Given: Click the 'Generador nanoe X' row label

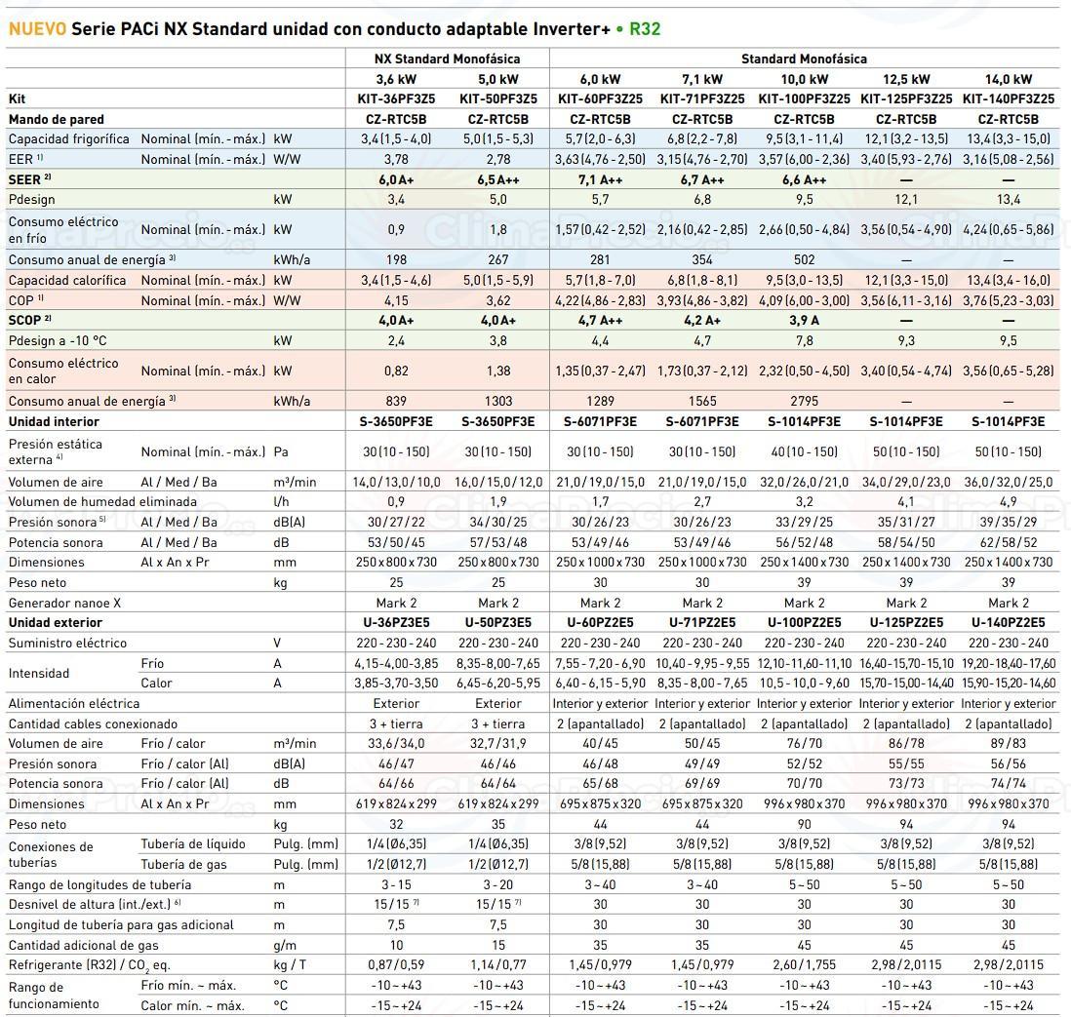Looking at the screenshot, I should coord(64,604).
